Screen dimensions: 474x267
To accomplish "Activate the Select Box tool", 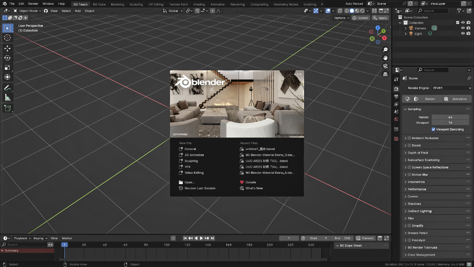I will point(8,28).
